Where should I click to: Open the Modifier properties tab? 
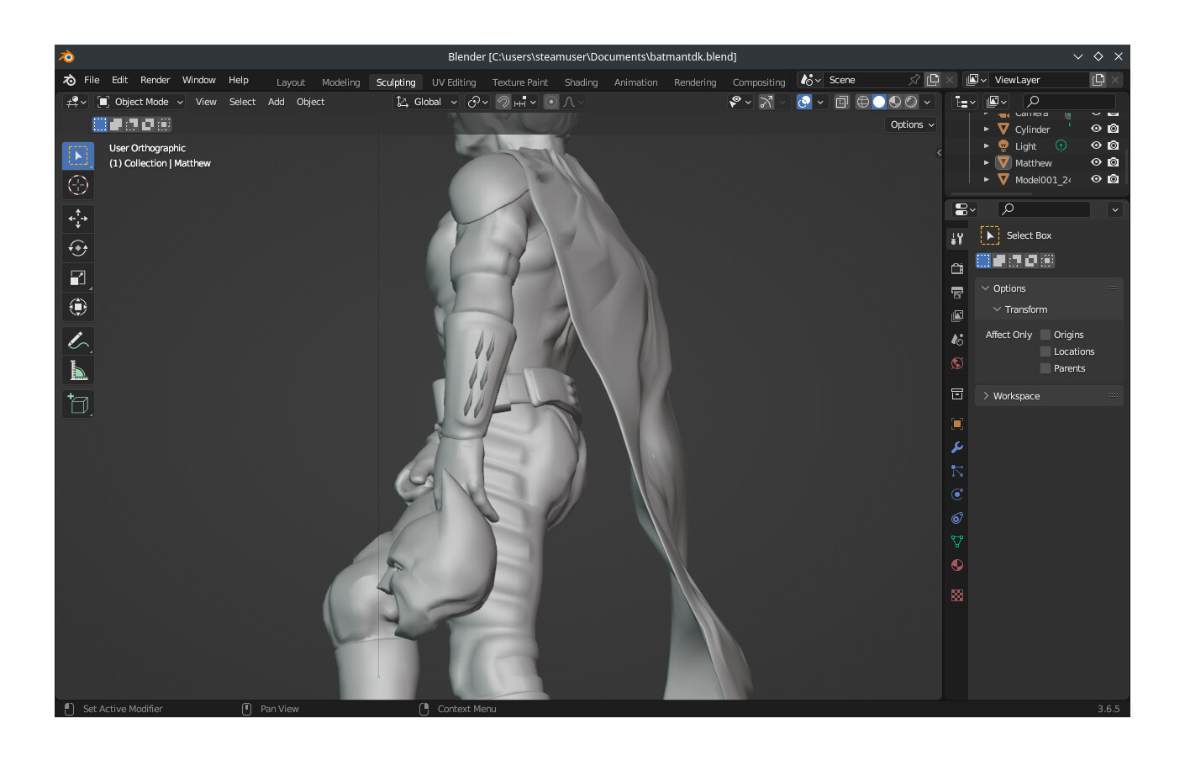tap(957, 447)
